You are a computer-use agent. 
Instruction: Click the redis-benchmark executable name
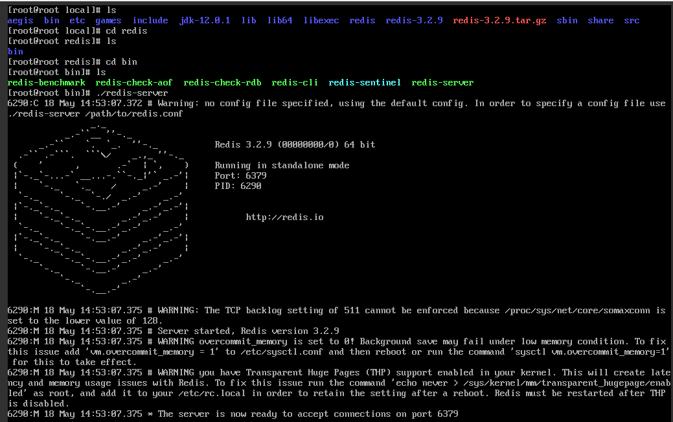point(47,82)
